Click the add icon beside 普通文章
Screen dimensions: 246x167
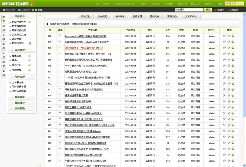click(x=29, y=56)
